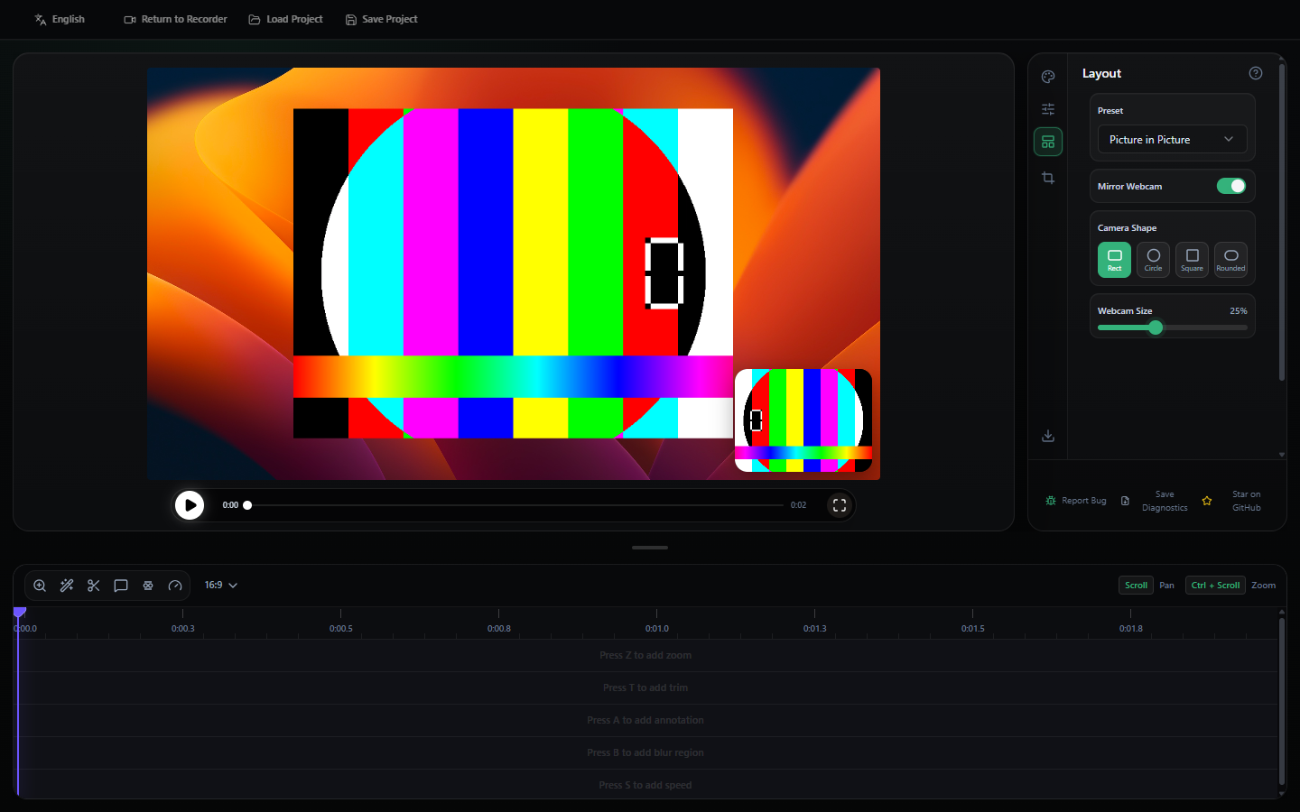Click the Scroll key badge
This screenshot has width=1300, height=812.
1136,586
